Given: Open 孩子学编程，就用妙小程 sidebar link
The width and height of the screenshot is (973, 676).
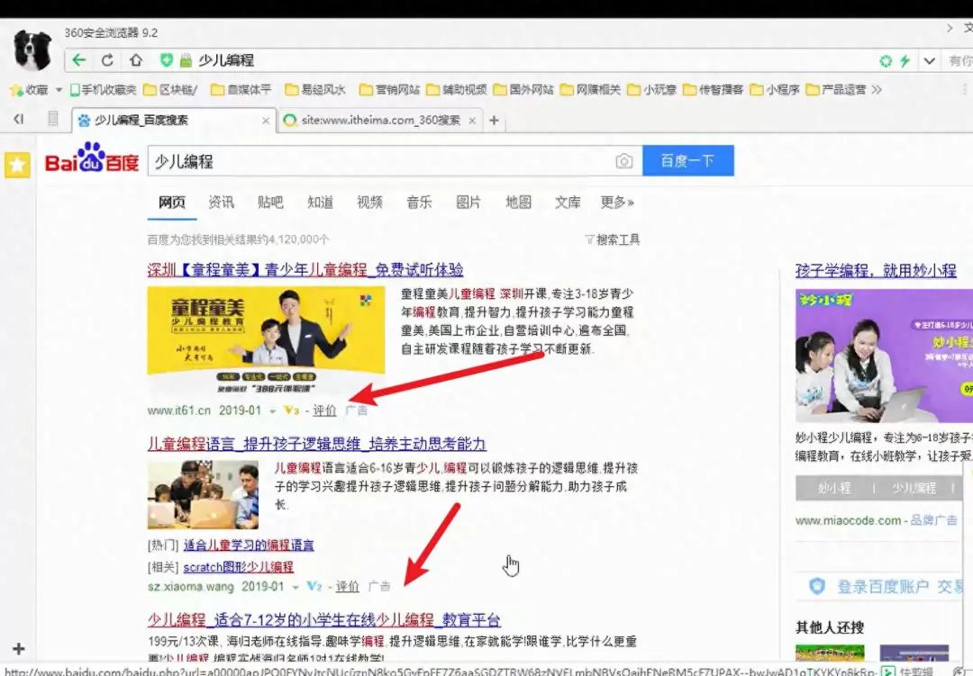Looking at the screenshot, I should (876, 270).
